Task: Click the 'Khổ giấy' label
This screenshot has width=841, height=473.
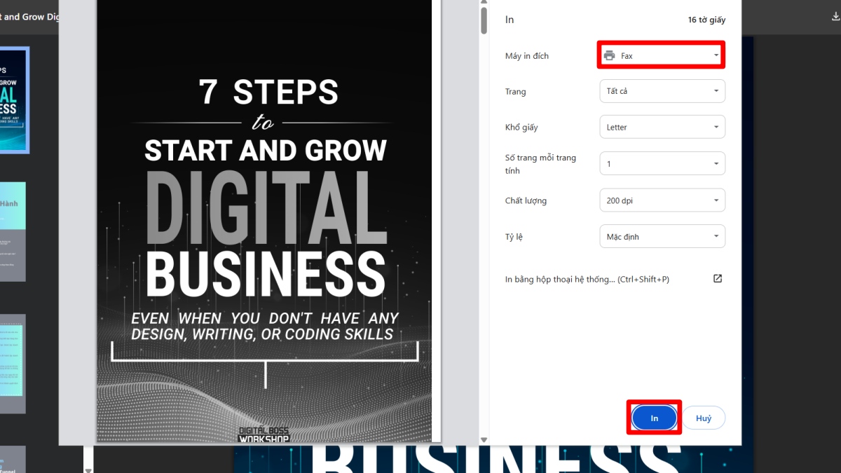Action: tap(521, 128)
